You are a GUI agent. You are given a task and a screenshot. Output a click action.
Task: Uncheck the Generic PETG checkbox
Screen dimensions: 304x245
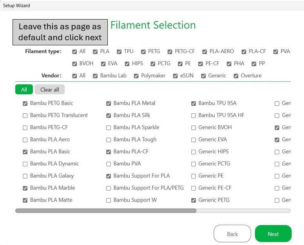(194, 200)
